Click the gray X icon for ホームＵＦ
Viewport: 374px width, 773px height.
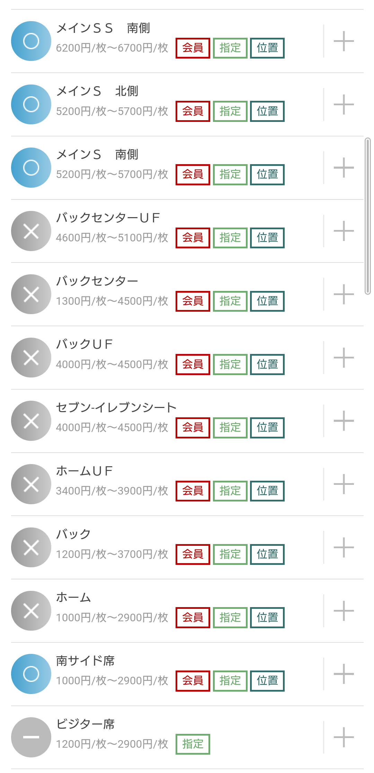tap(31, 484)
